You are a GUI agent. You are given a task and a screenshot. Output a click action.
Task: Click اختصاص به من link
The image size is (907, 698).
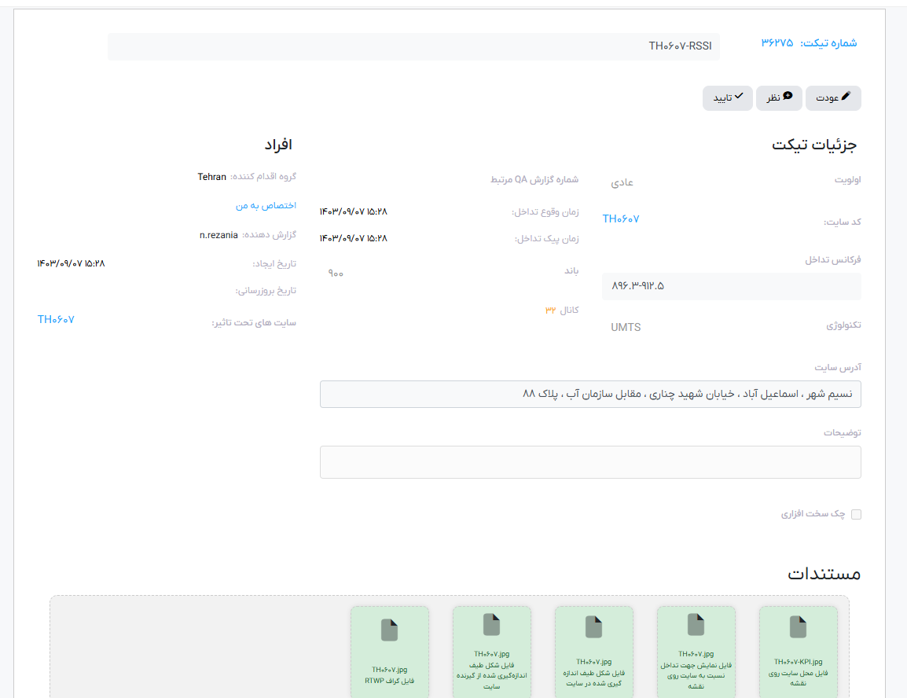click(x=266, y=205)
